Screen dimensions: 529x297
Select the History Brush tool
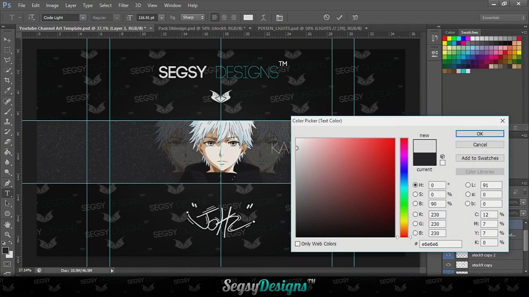click(x=7, y=132)
